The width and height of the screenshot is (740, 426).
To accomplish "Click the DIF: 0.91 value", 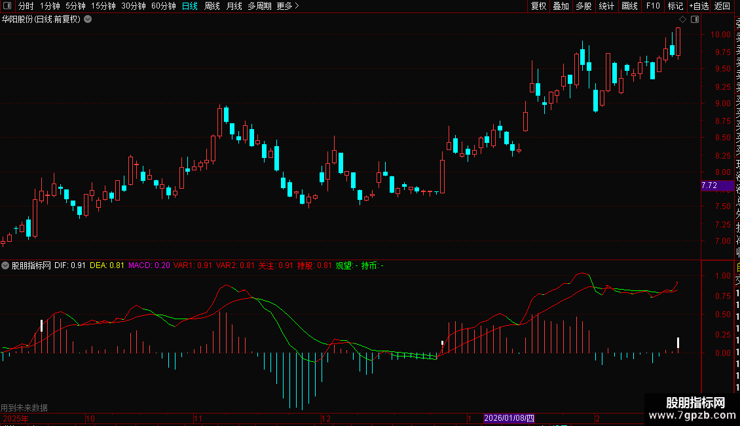I will [70, 265].
